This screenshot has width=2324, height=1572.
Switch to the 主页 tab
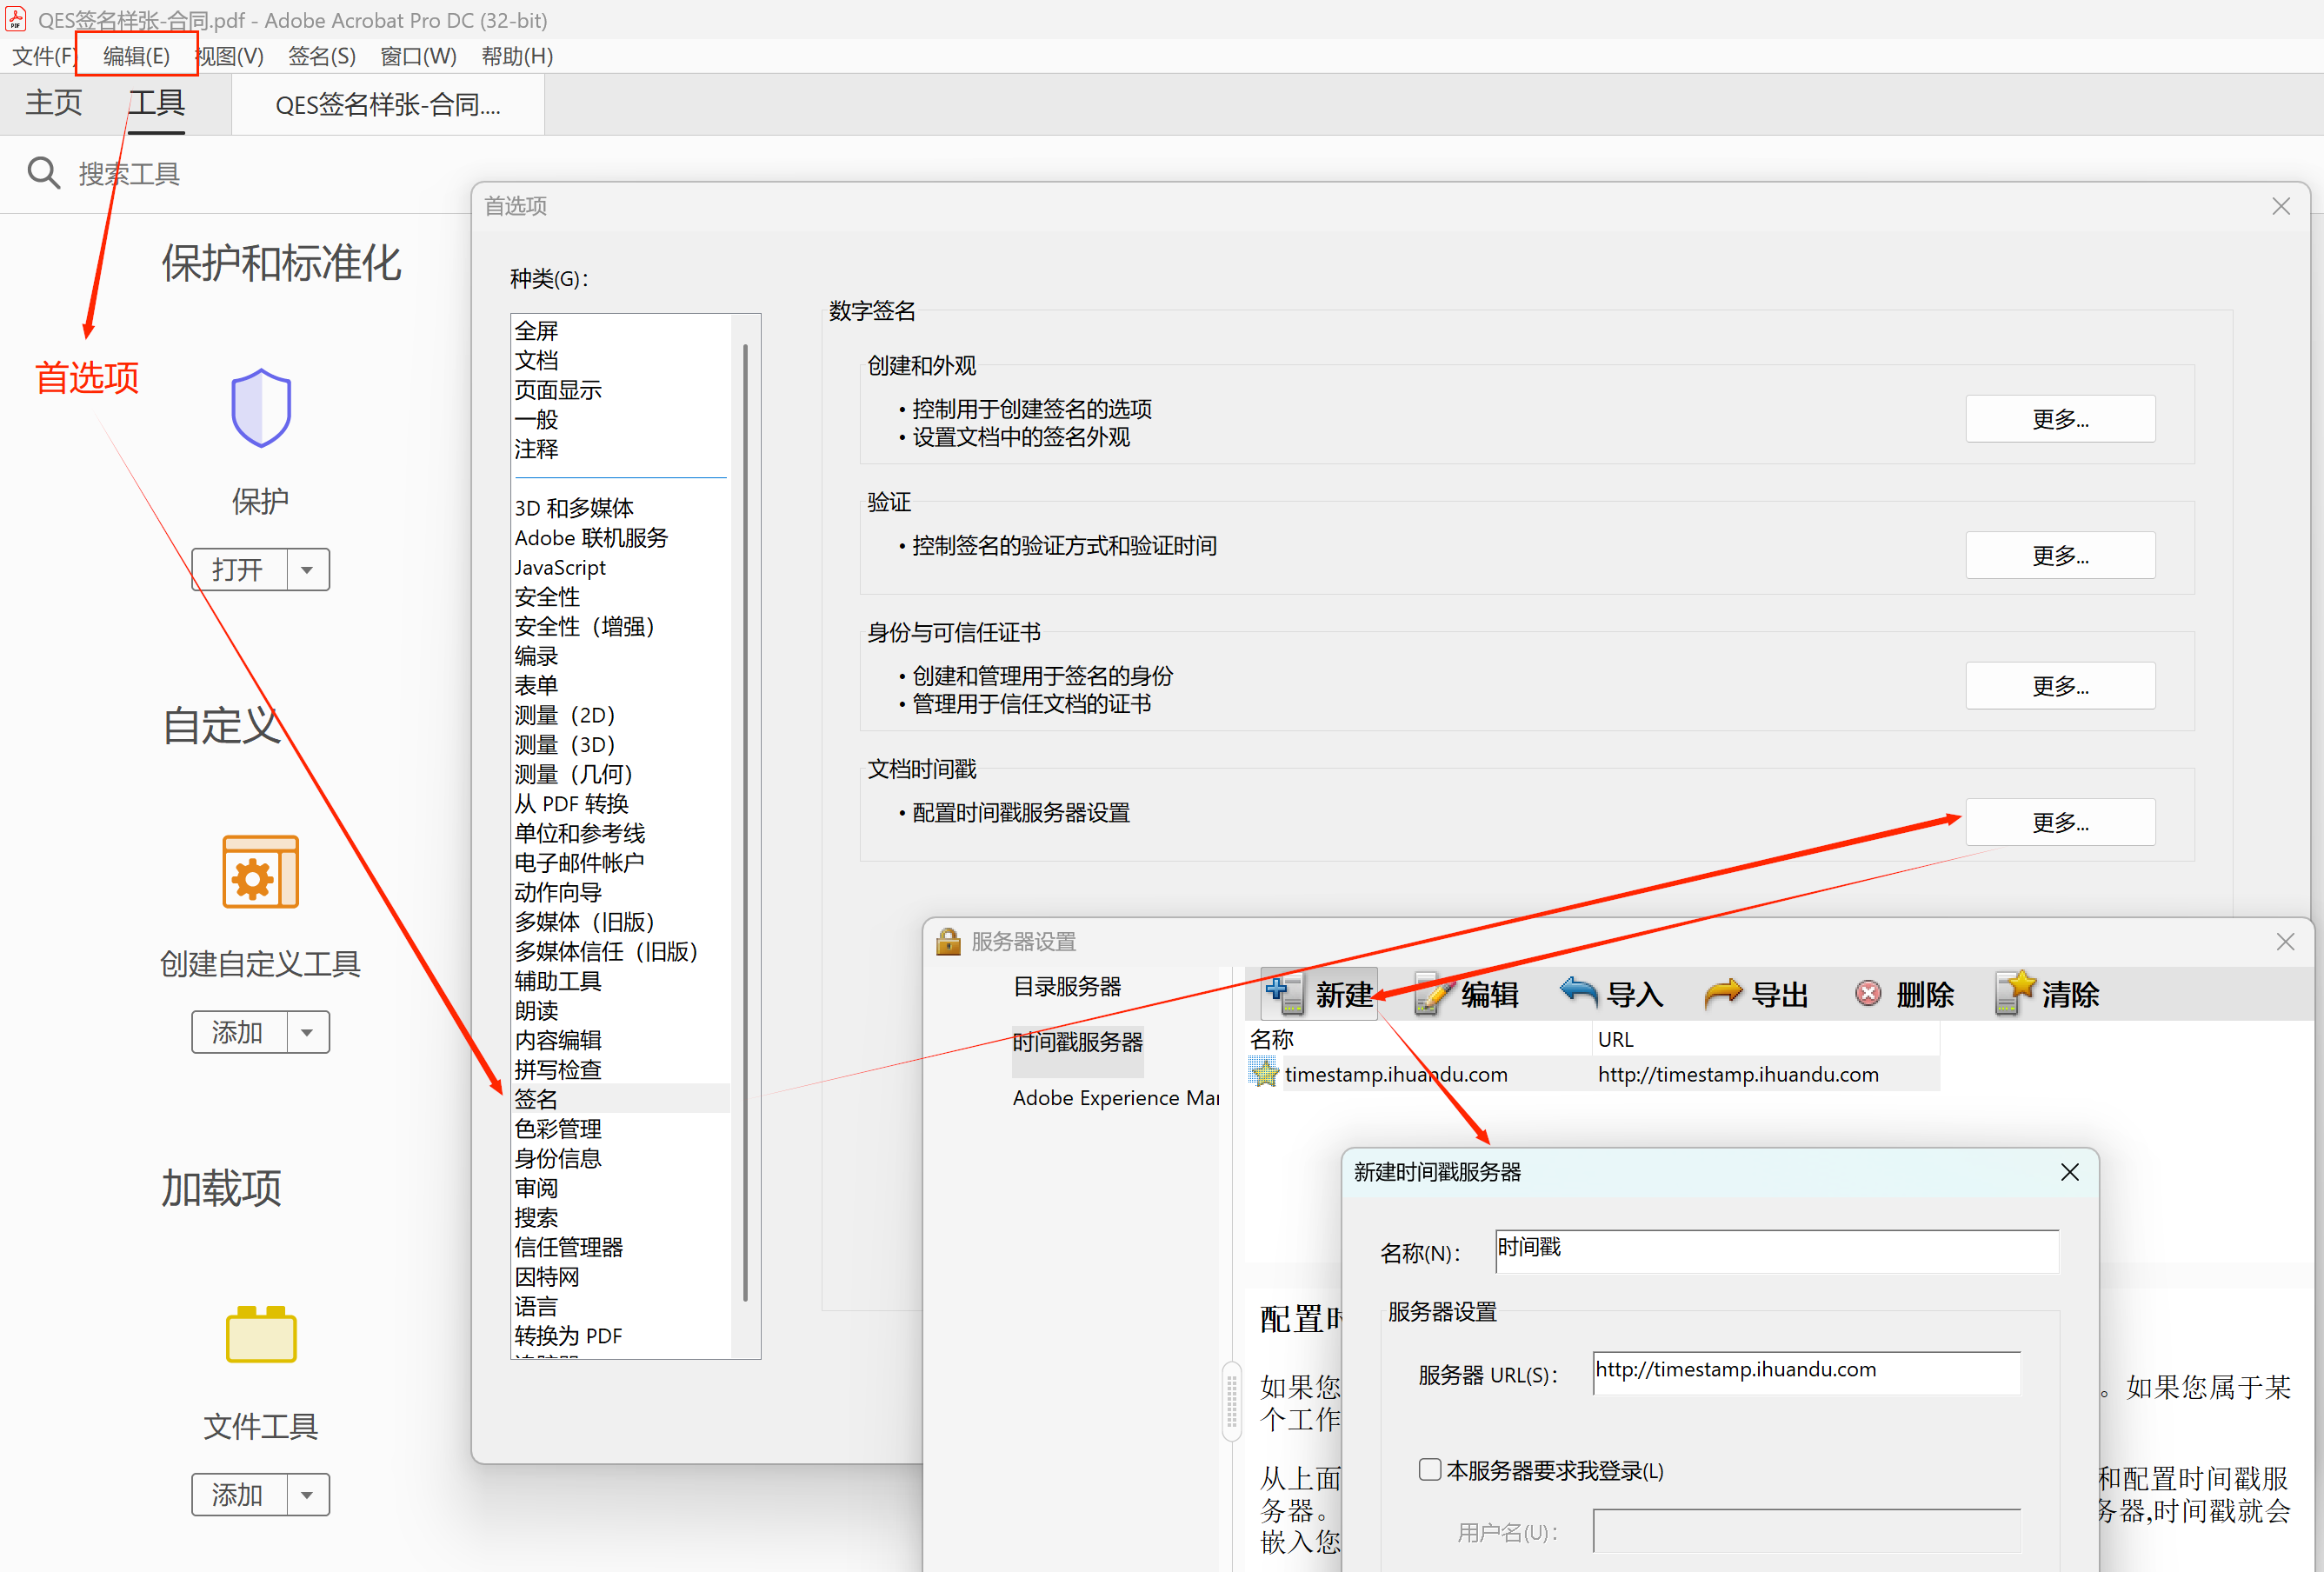[x=53, y=103]
